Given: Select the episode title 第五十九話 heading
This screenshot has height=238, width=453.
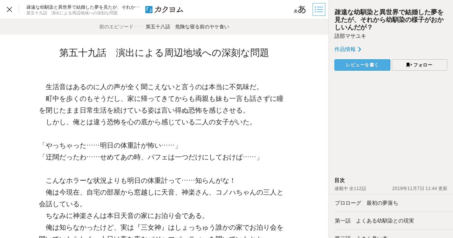Looking at the screenshot, I should (x=164, y=53).
